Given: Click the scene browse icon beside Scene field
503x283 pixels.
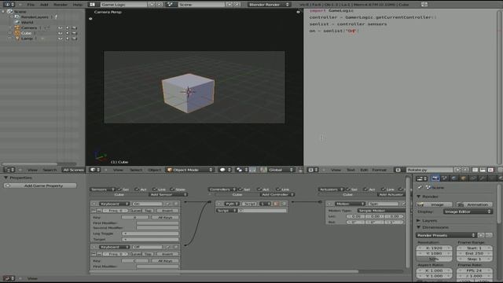Looking at the screenshot, I should coord(171,5).
